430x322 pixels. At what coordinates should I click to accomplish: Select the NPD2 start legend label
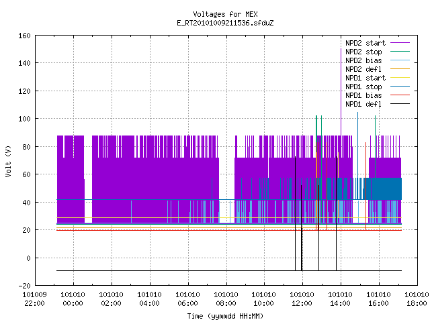click(365, 43)
